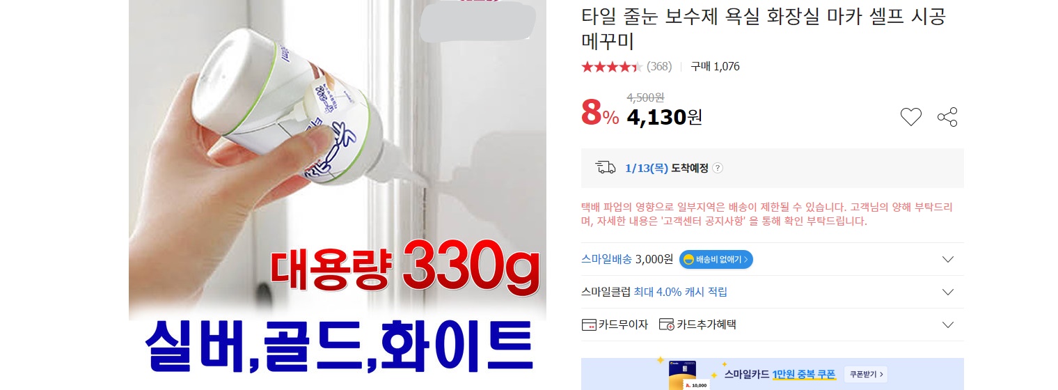
Task: Click the 카드추가혜택 label
Action: [x=706, y=325]
